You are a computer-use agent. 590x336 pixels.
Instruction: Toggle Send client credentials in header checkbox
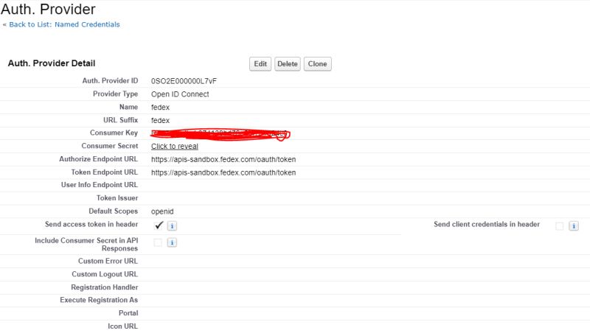[x=560, y=226]
